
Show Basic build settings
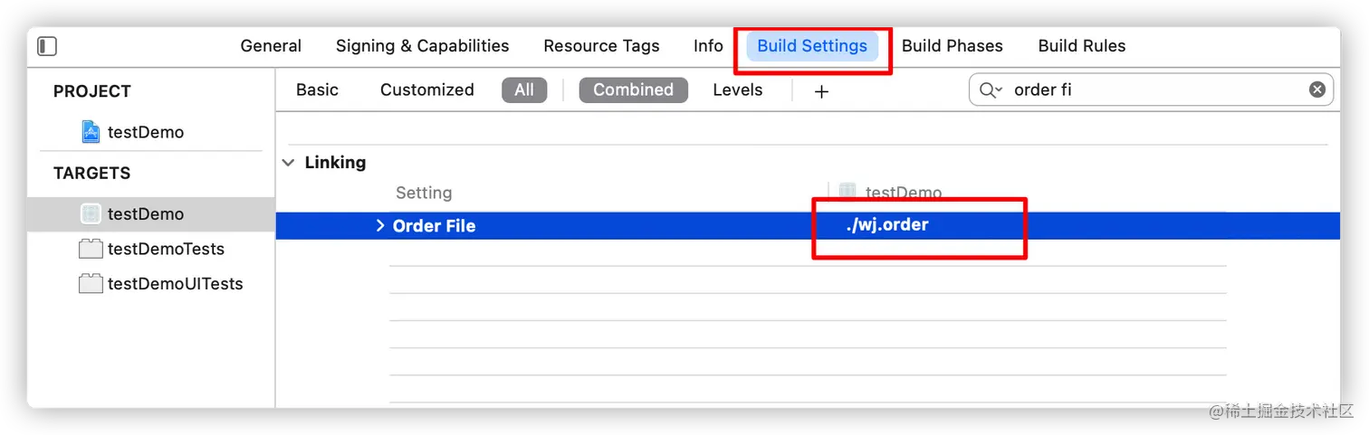tap(317, 90)
